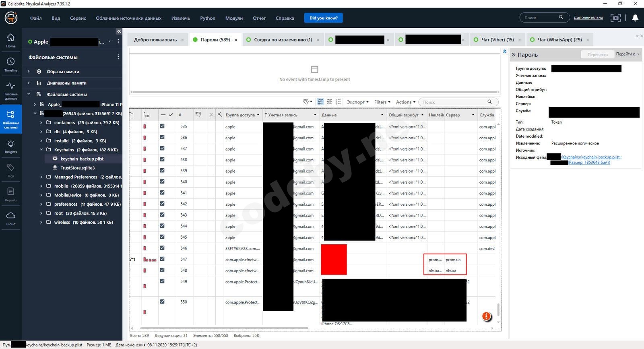Open the Home view in sidebar

11,41
